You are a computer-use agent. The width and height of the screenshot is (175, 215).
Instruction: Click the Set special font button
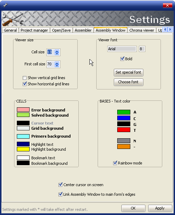point(128,72)
